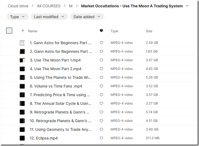This screenshot has height=146, width=199.
Task: Open the Date added filter dropdown
Action: (87, 17)
